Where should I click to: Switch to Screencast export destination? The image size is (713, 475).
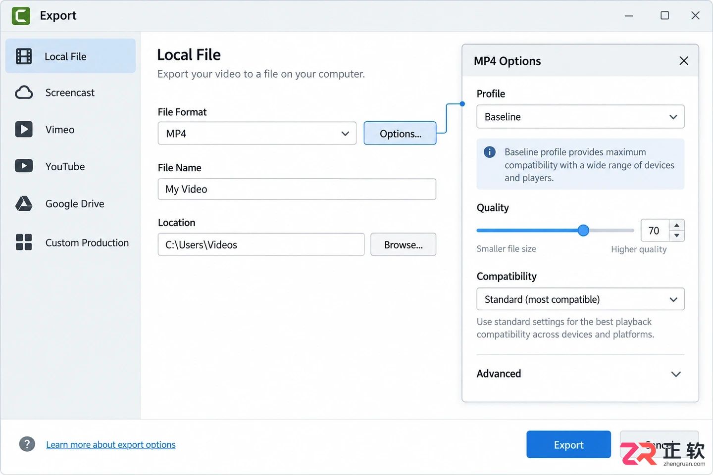click(70, 93)
